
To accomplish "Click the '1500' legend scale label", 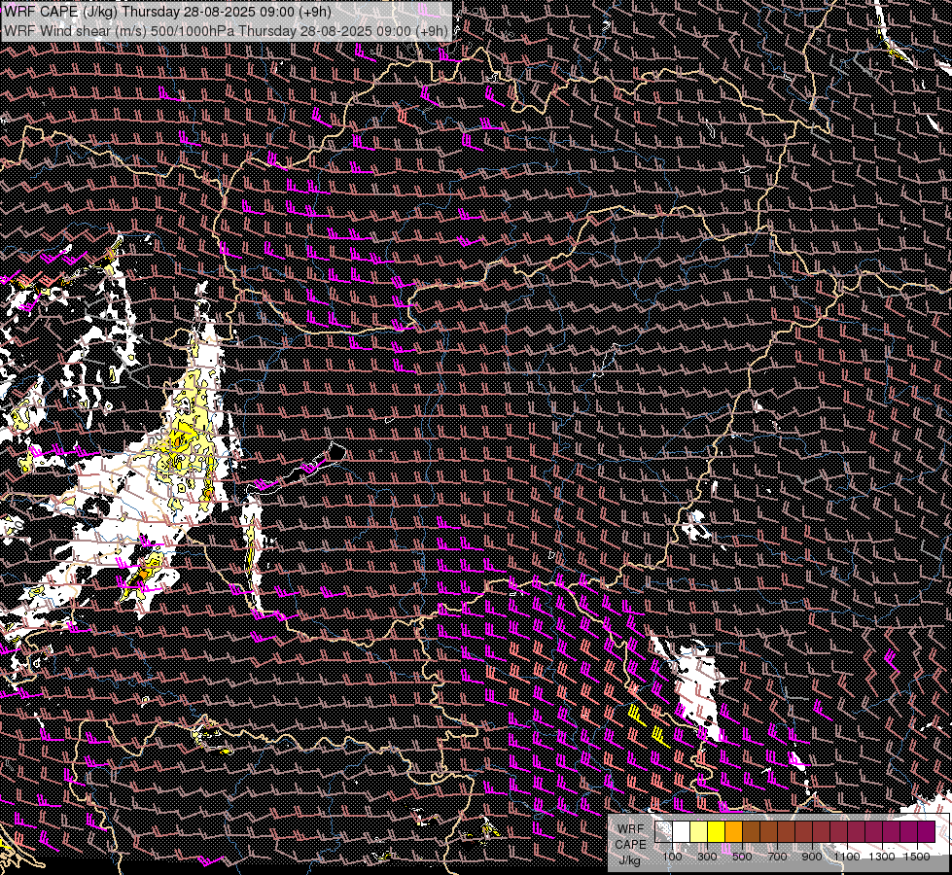I will pos(917,857).
